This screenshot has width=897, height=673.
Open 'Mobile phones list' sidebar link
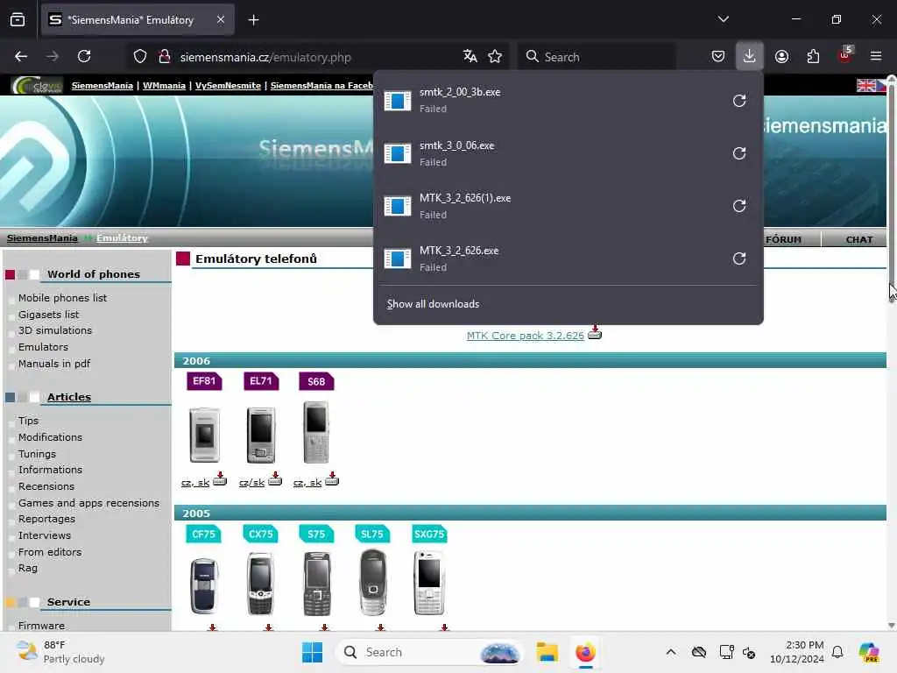pyautogui.click(x=62, y=298)
